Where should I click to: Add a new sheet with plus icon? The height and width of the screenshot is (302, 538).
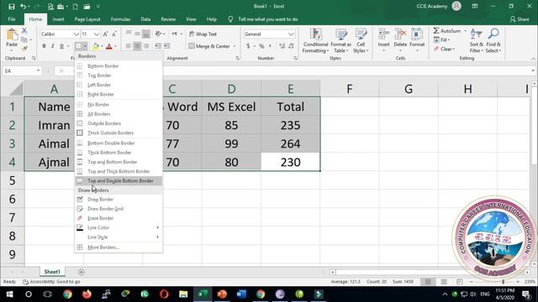[82, 272]
